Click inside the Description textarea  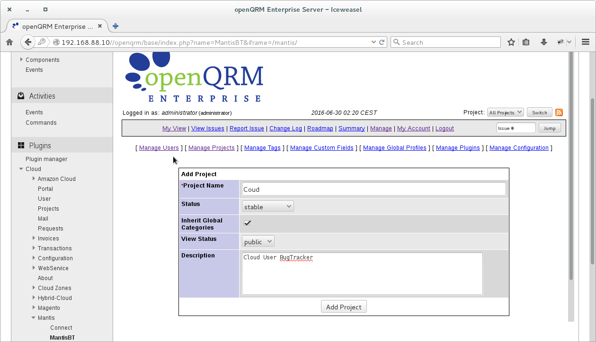point(362,274)
